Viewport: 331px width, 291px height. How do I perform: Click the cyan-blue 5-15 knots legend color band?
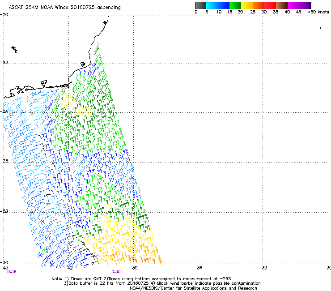pos(218,5)
